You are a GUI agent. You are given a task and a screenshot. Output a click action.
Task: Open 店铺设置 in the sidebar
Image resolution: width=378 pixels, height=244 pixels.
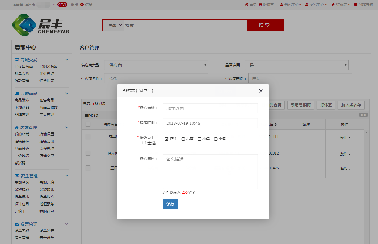point(47,134)
